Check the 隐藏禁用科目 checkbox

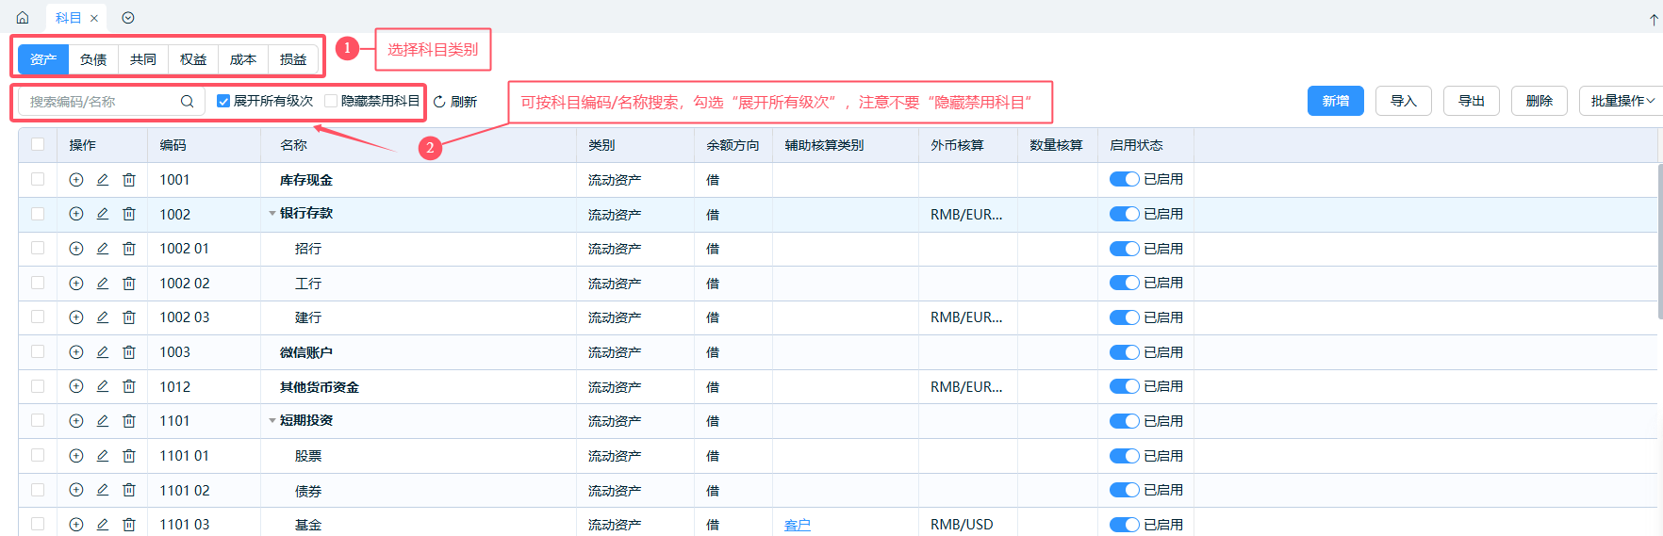pyautogui.click(x=331, y=101)
